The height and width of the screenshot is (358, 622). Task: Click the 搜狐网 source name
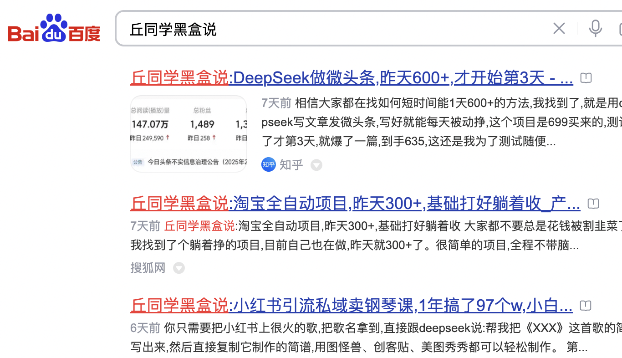pos(148,268)
